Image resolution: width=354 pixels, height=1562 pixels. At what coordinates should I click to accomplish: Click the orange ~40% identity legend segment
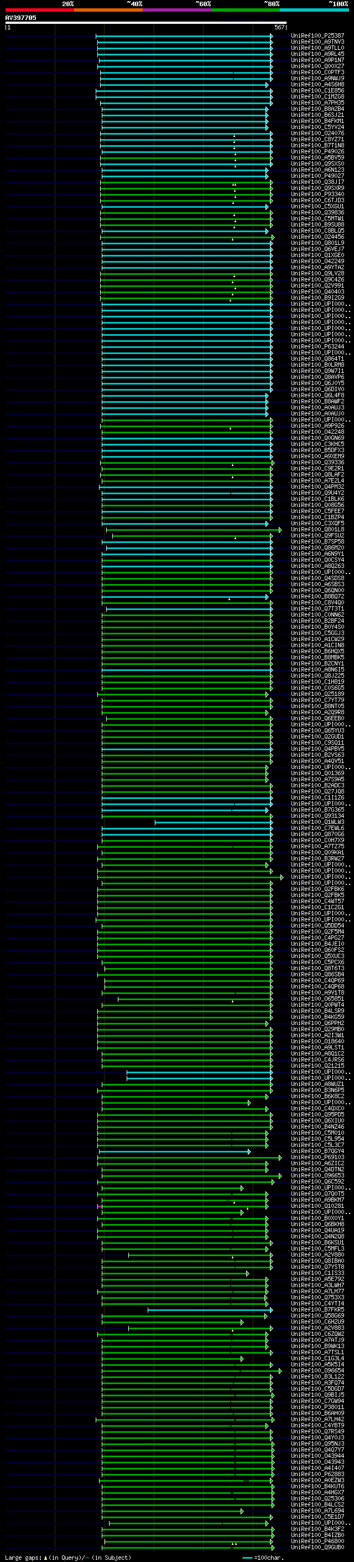pos(108,10)
